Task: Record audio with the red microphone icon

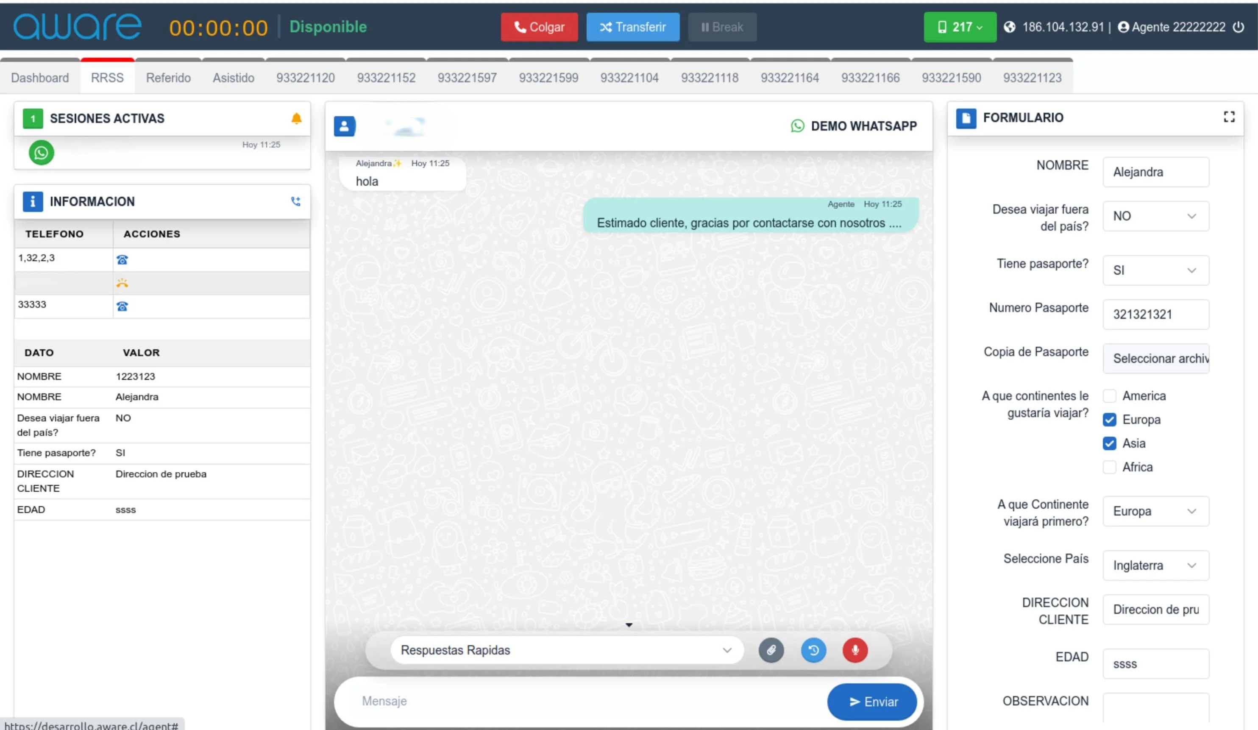Action: click(854, 650)
